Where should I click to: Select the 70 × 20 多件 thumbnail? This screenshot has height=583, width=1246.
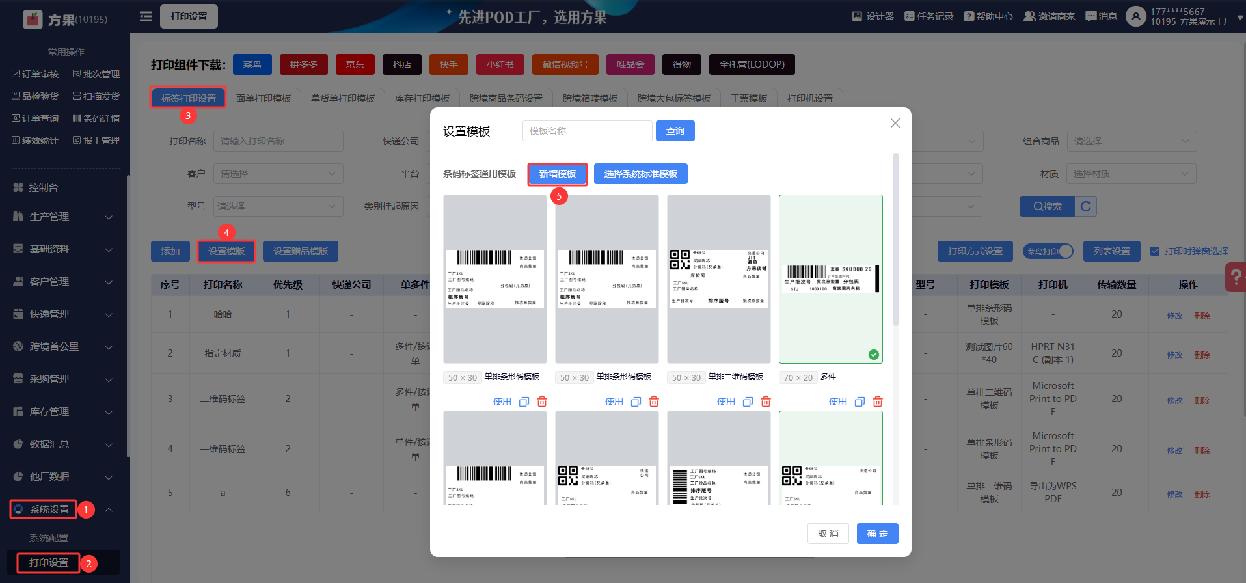831,279
